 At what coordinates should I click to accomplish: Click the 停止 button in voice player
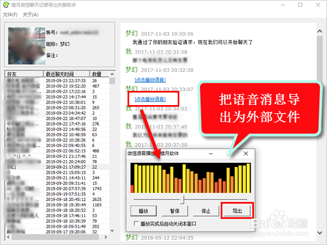[206, 211]
